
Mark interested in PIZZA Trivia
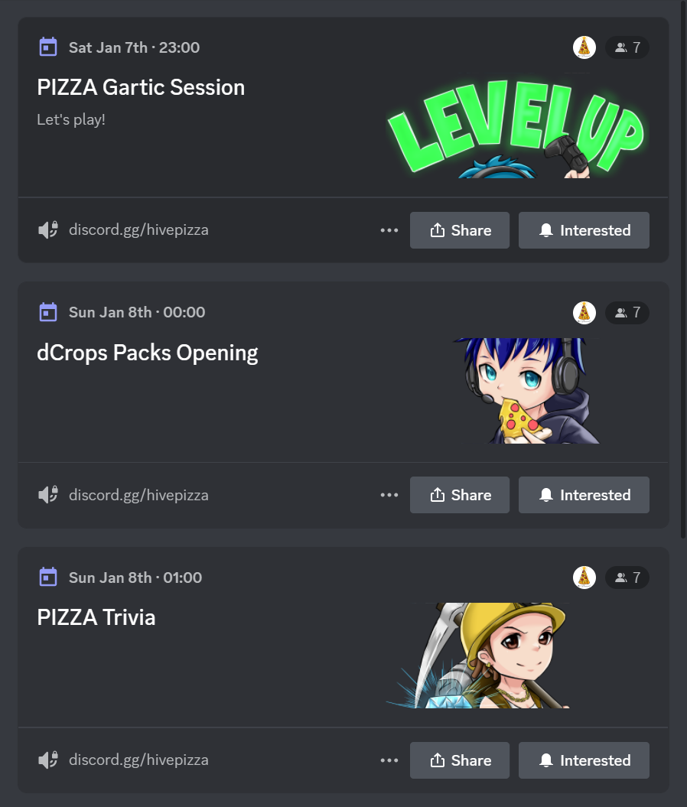[584, 760]
